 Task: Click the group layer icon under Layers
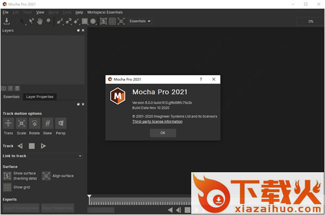click(x=4, y=88)
